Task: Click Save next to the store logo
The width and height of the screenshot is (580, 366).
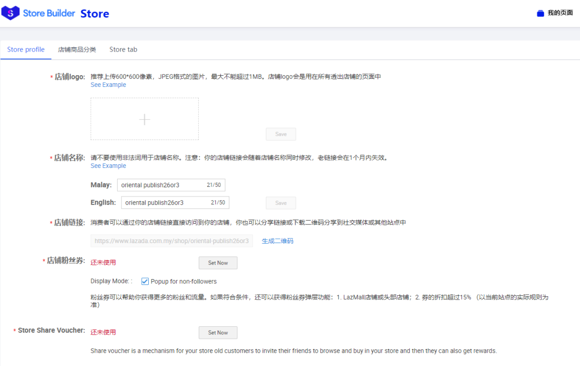Action: click(x=280, y=134)
